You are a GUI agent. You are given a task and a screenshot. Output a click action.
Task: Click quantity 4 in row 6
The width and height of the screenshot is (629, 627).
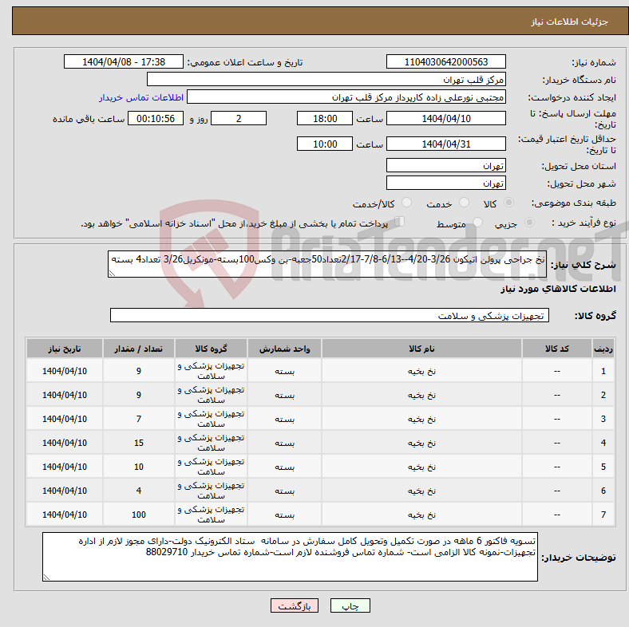(x=139, y=491)
